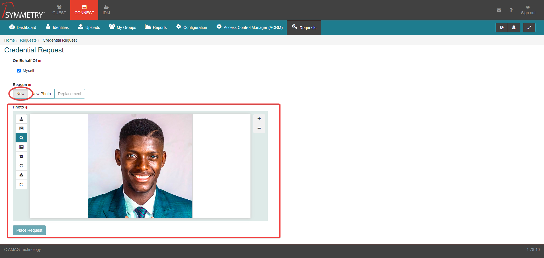544x258 pixels.
Task: Toggle the Myself checkbox
Action: [x=19, y=71]
